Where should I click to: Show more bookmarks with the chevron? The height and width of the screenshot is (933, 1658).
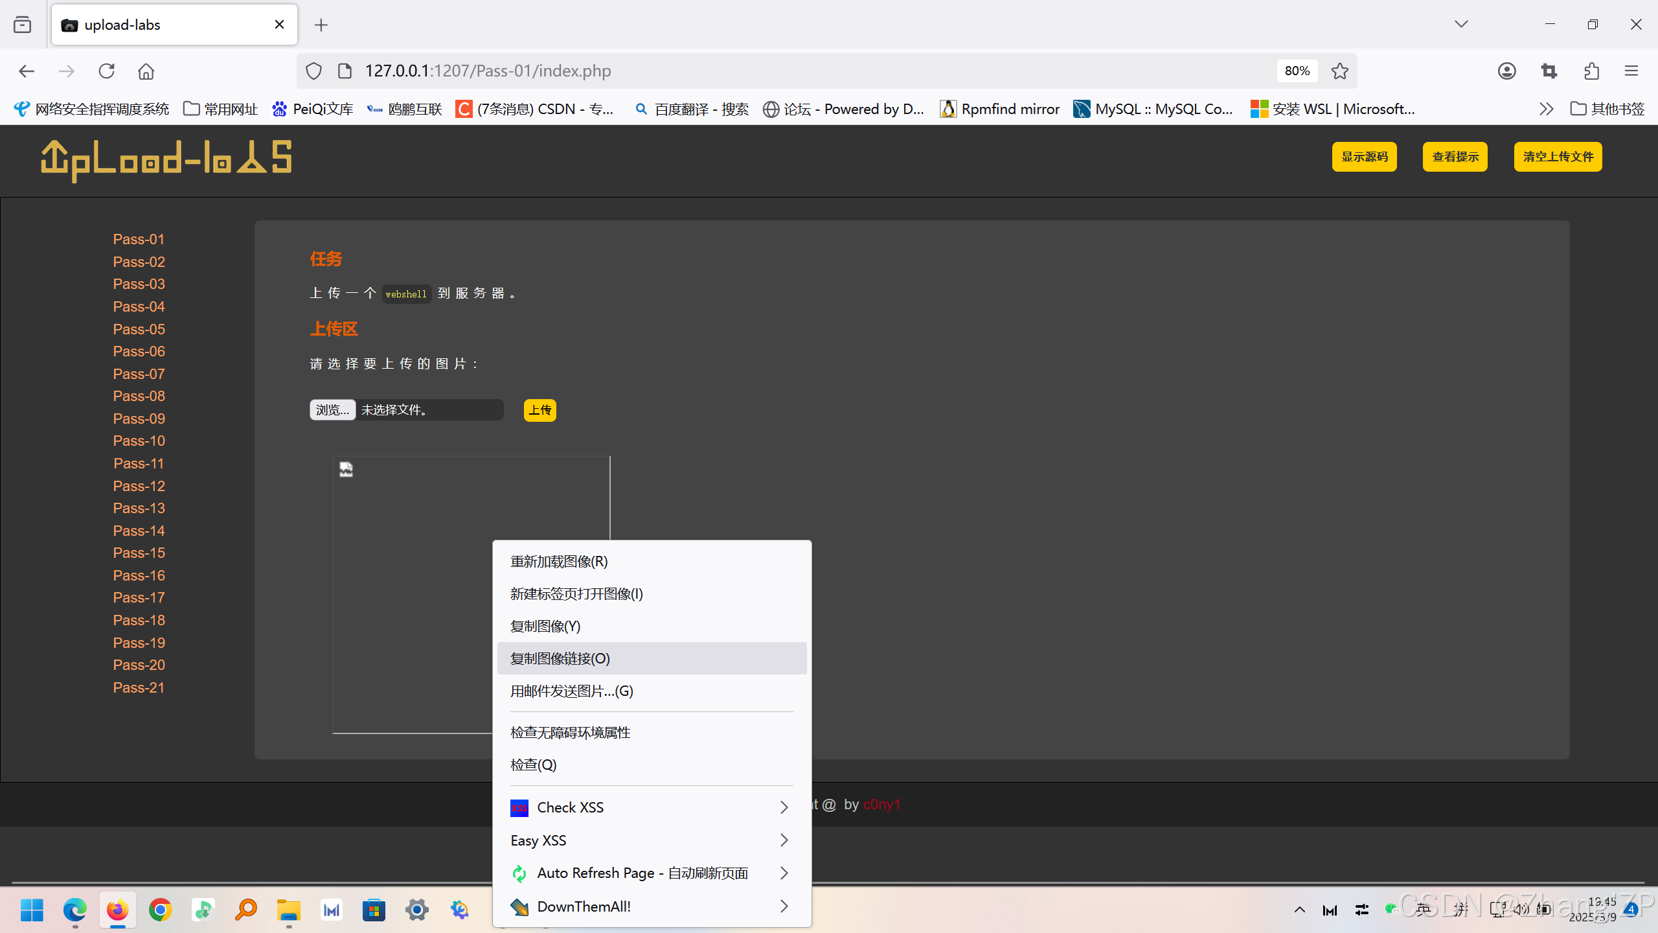click(1546, 109)
